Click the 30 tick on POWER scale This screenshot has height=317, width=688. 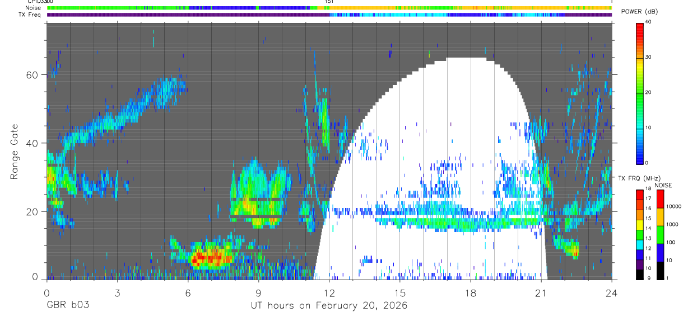coord(649,57)
